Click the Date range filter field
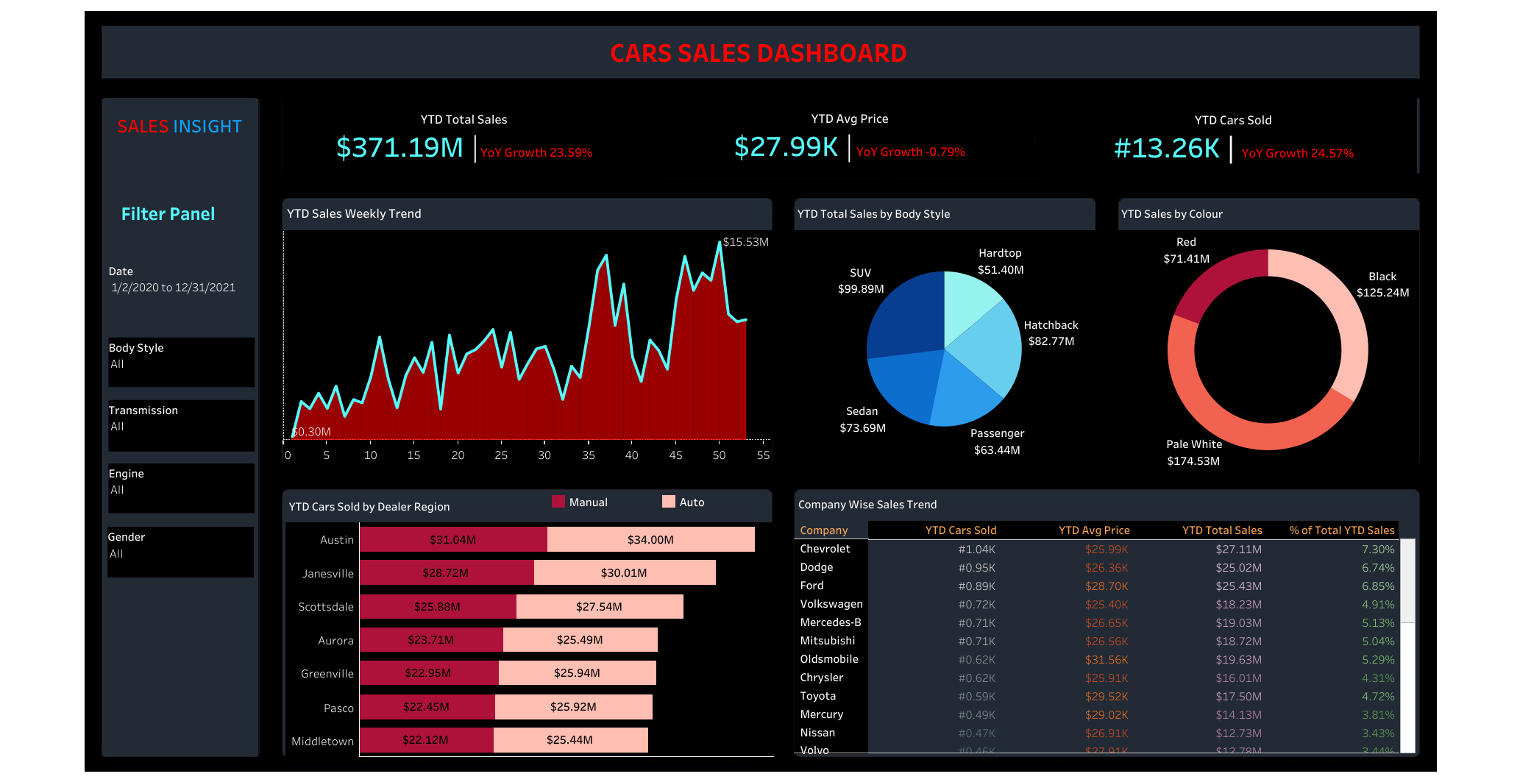Image resolution: width=1520 pixels, height=782 pixels. pyautogui.click(x=172, y=287)
